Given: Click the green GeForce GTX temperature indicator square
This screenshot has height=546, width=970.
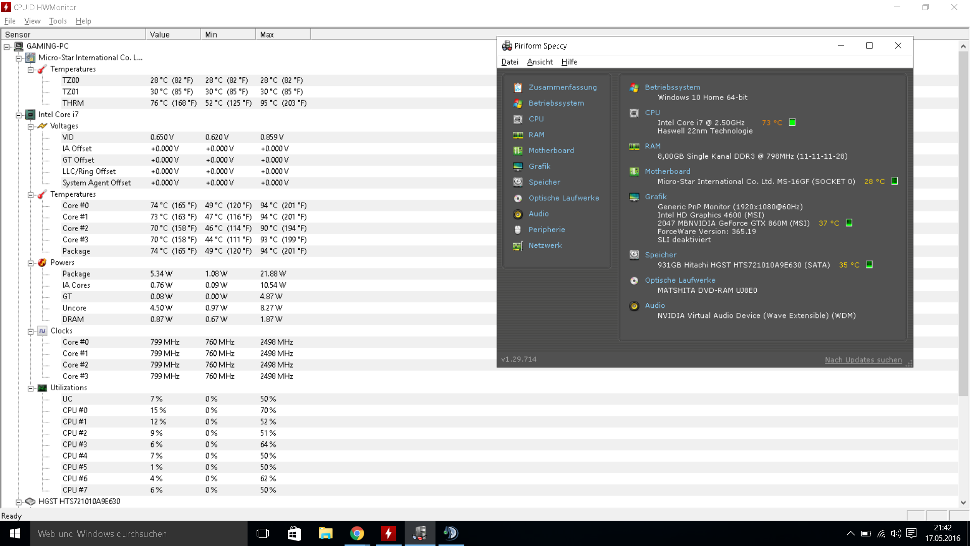Looking at the screenshot, I should (849, 223).
